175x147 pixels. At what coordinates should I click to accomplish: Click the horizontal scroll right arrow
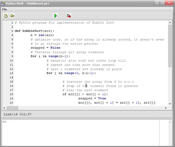tap(166, 108)
